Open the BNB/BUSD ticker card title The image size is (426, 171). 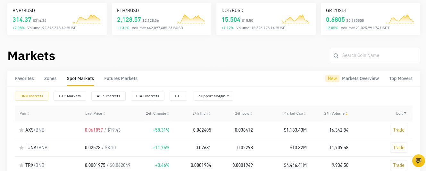click(x=24, y=11)
